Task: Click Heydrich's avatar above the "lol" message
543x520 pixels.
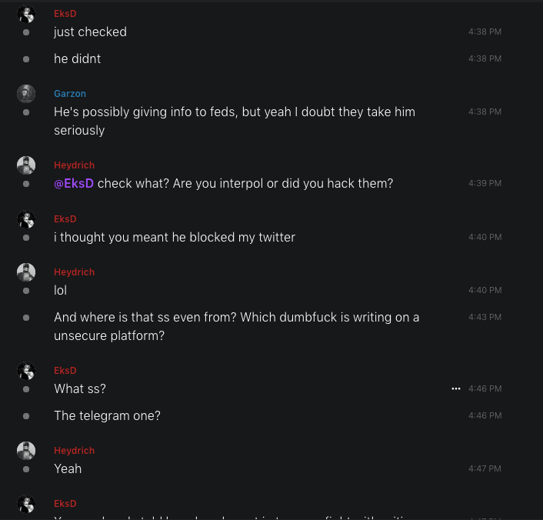Action: coord(26,272)
